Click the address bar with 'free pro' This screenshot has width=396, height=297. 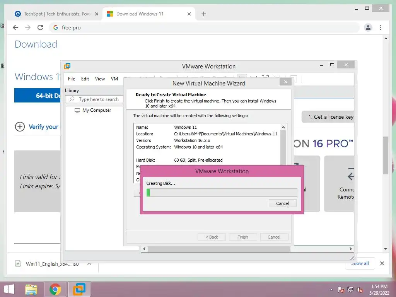click(204, 27)
